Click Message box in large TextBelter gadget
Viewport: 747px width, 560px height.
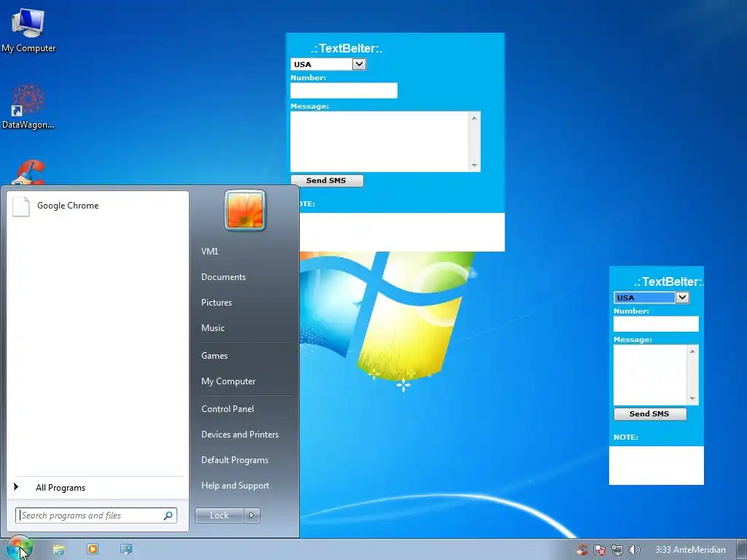click(379, 141)
